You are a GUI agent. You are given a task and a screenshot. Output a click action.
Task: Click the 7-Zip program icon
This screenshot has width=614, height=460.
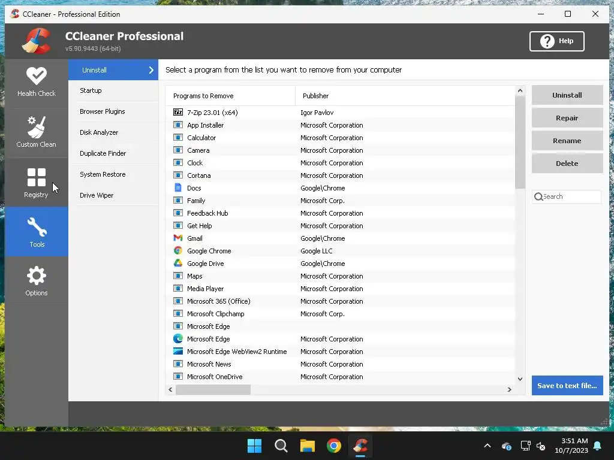177,112
